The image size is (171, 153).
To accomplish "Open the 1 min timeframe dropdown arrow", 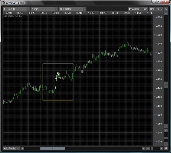I will point(56,9).
